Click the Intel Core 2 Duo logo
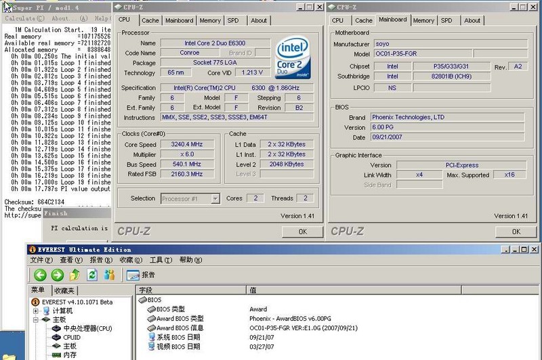 click(x=293, y=58)
